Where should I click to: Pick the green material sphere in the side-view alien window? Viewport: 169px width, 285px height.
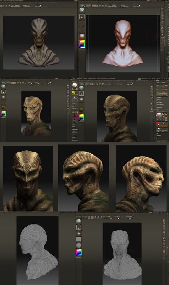81,110
